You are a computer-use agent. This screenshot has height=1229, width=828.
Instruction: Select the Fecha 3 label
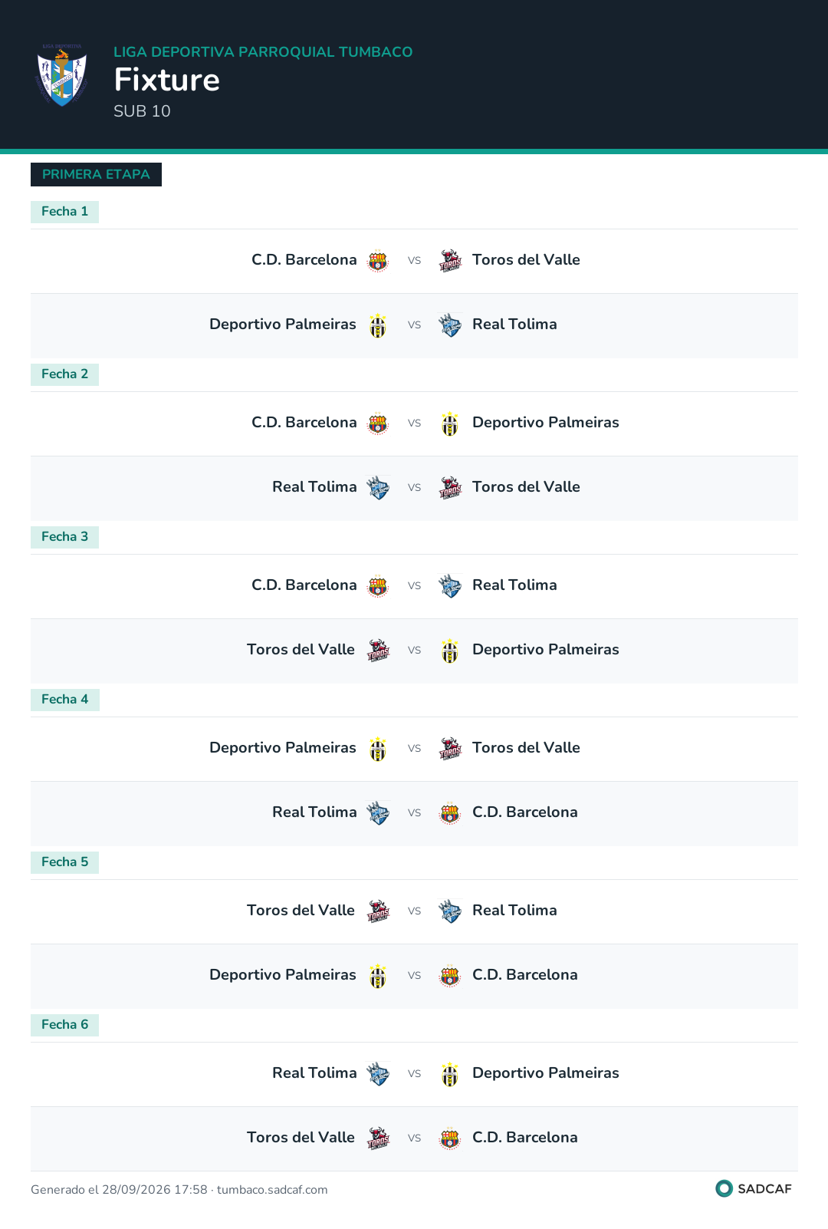point(64,537)
